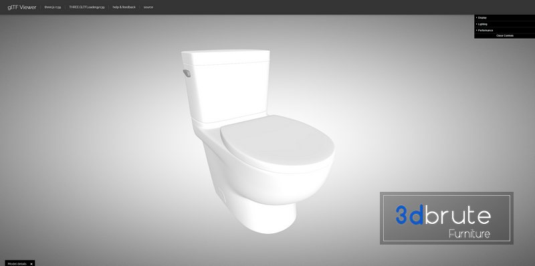Open the Model details panel

pos(17,263)
